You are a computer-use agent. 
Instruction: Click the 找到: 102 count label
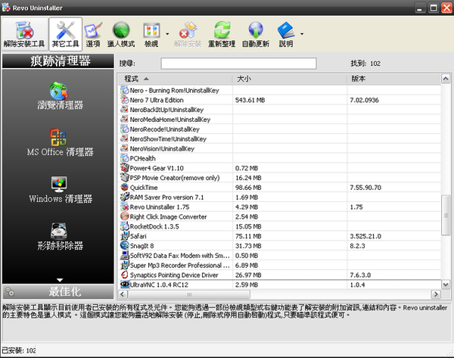365,64
